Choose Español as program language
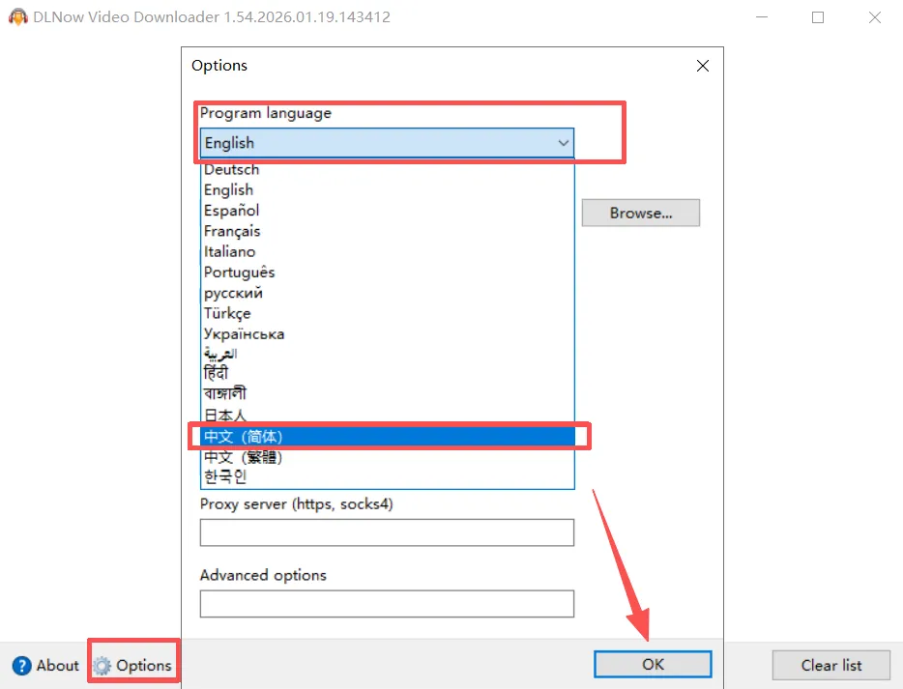The image size is (903, 689). click(x=388, y=211)
